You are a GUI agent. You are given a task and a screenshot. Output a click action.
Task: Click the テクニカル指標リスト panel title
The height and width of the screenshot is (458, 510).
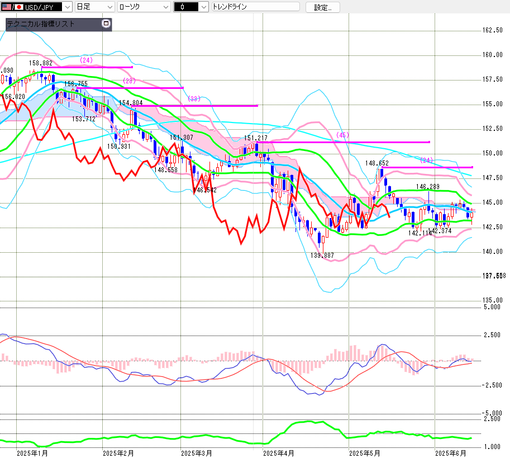pyautogui.click(x=41, y=23)
